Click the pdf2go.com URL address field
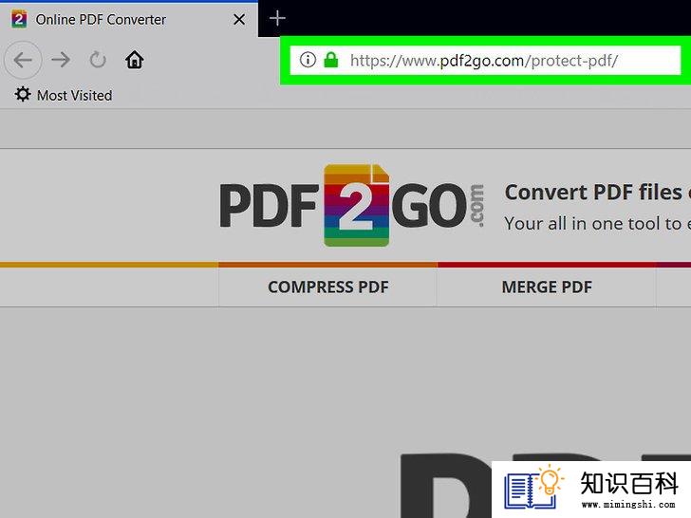Screen dimensions: 691x518 pyautogui.click(x=485, y=61)
